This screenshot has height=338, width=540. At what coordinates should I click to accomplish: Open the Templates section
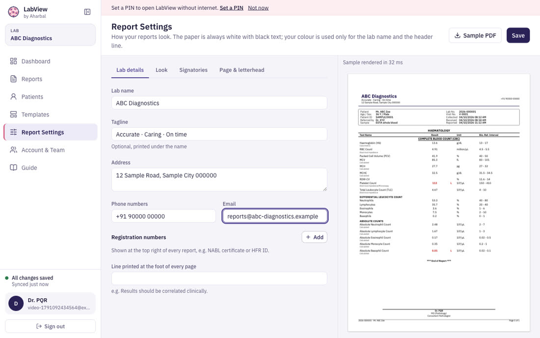[x=50, y=114]
